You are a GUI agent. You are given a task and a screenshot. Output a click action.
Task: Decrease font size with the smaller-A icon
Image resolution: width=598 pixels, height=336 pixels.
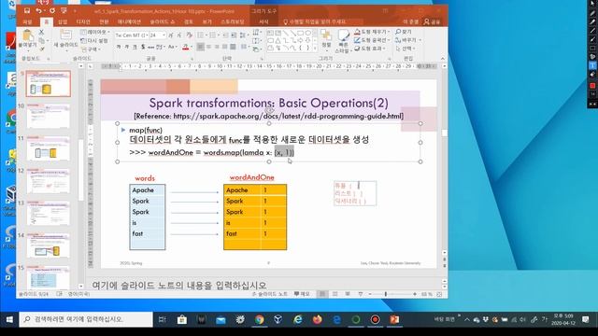pos(179,35)
